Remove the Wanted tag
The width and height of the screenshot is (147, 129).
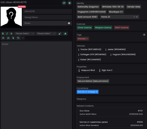click(87, 39)
